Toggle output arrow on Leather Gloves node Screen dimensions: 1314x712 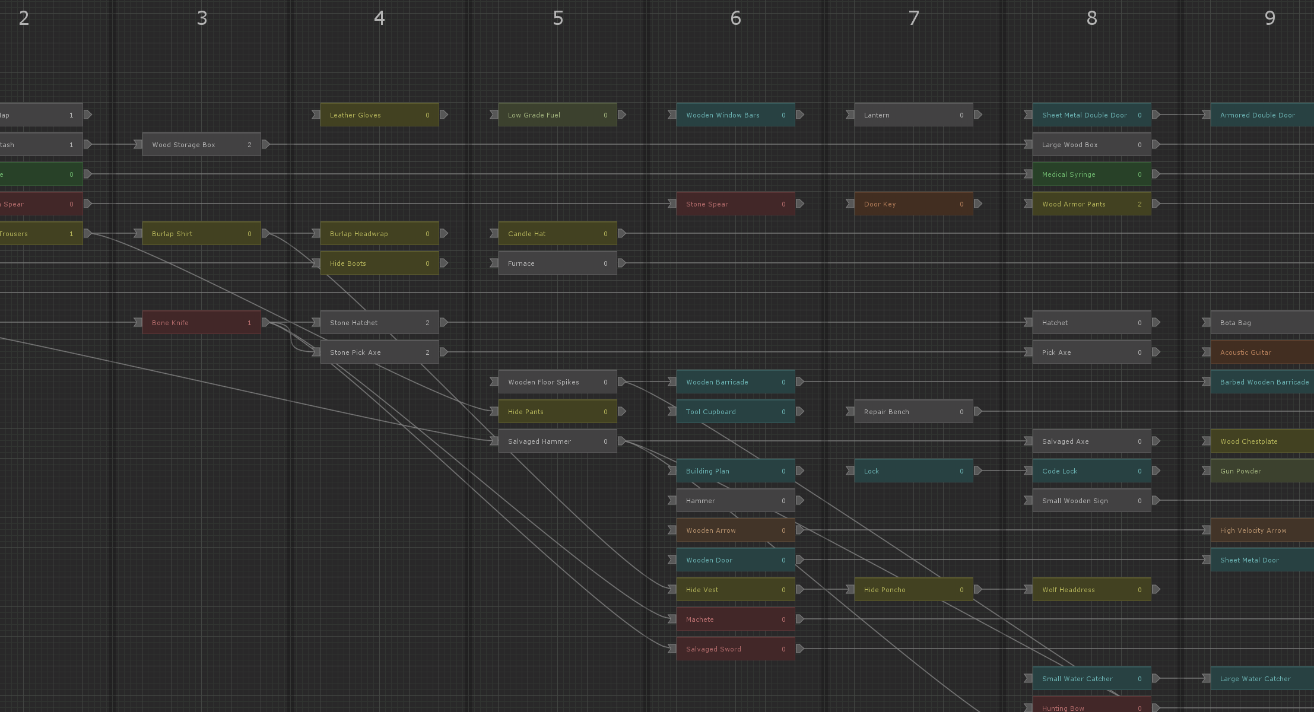[x=445, y=115]
